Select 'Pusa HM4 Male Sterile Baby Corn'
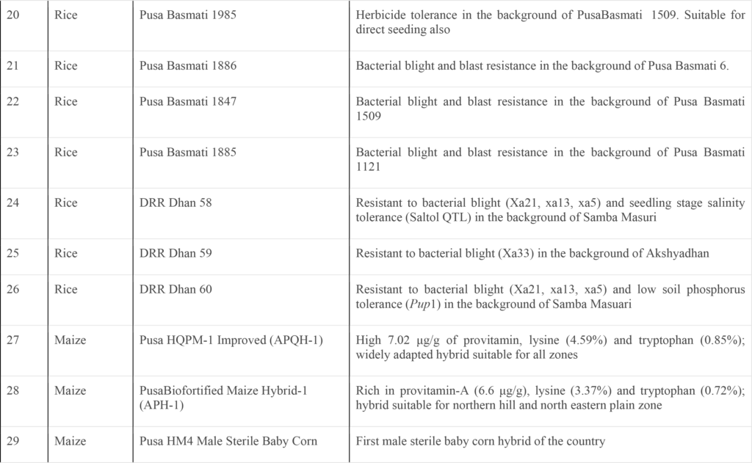This screenshot has height=463, width=752. point(228,441)
